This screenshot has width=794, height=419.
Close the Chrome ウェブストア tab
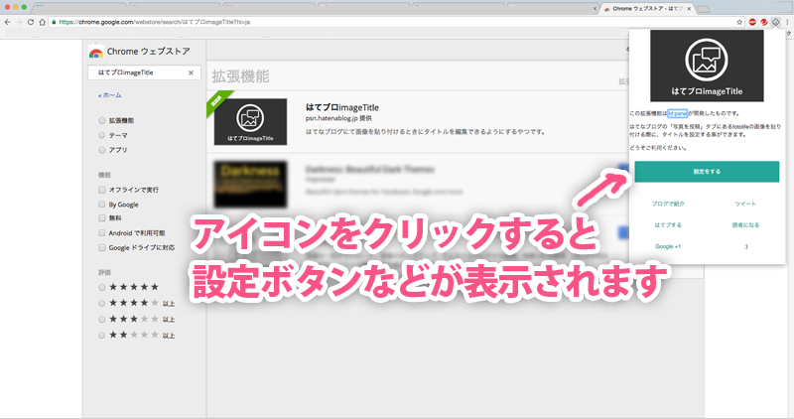tap(689, 9)
